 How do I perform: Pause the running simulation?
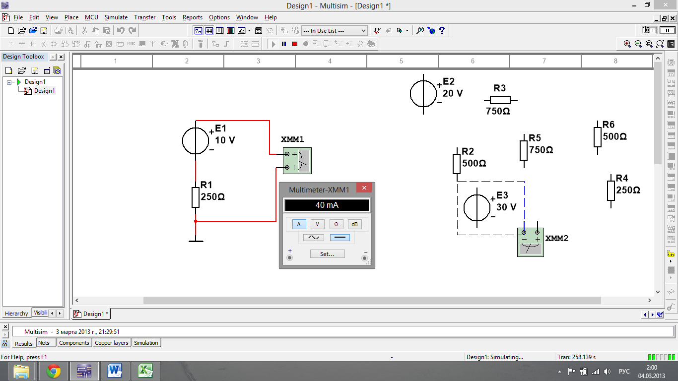coord(284,44)
